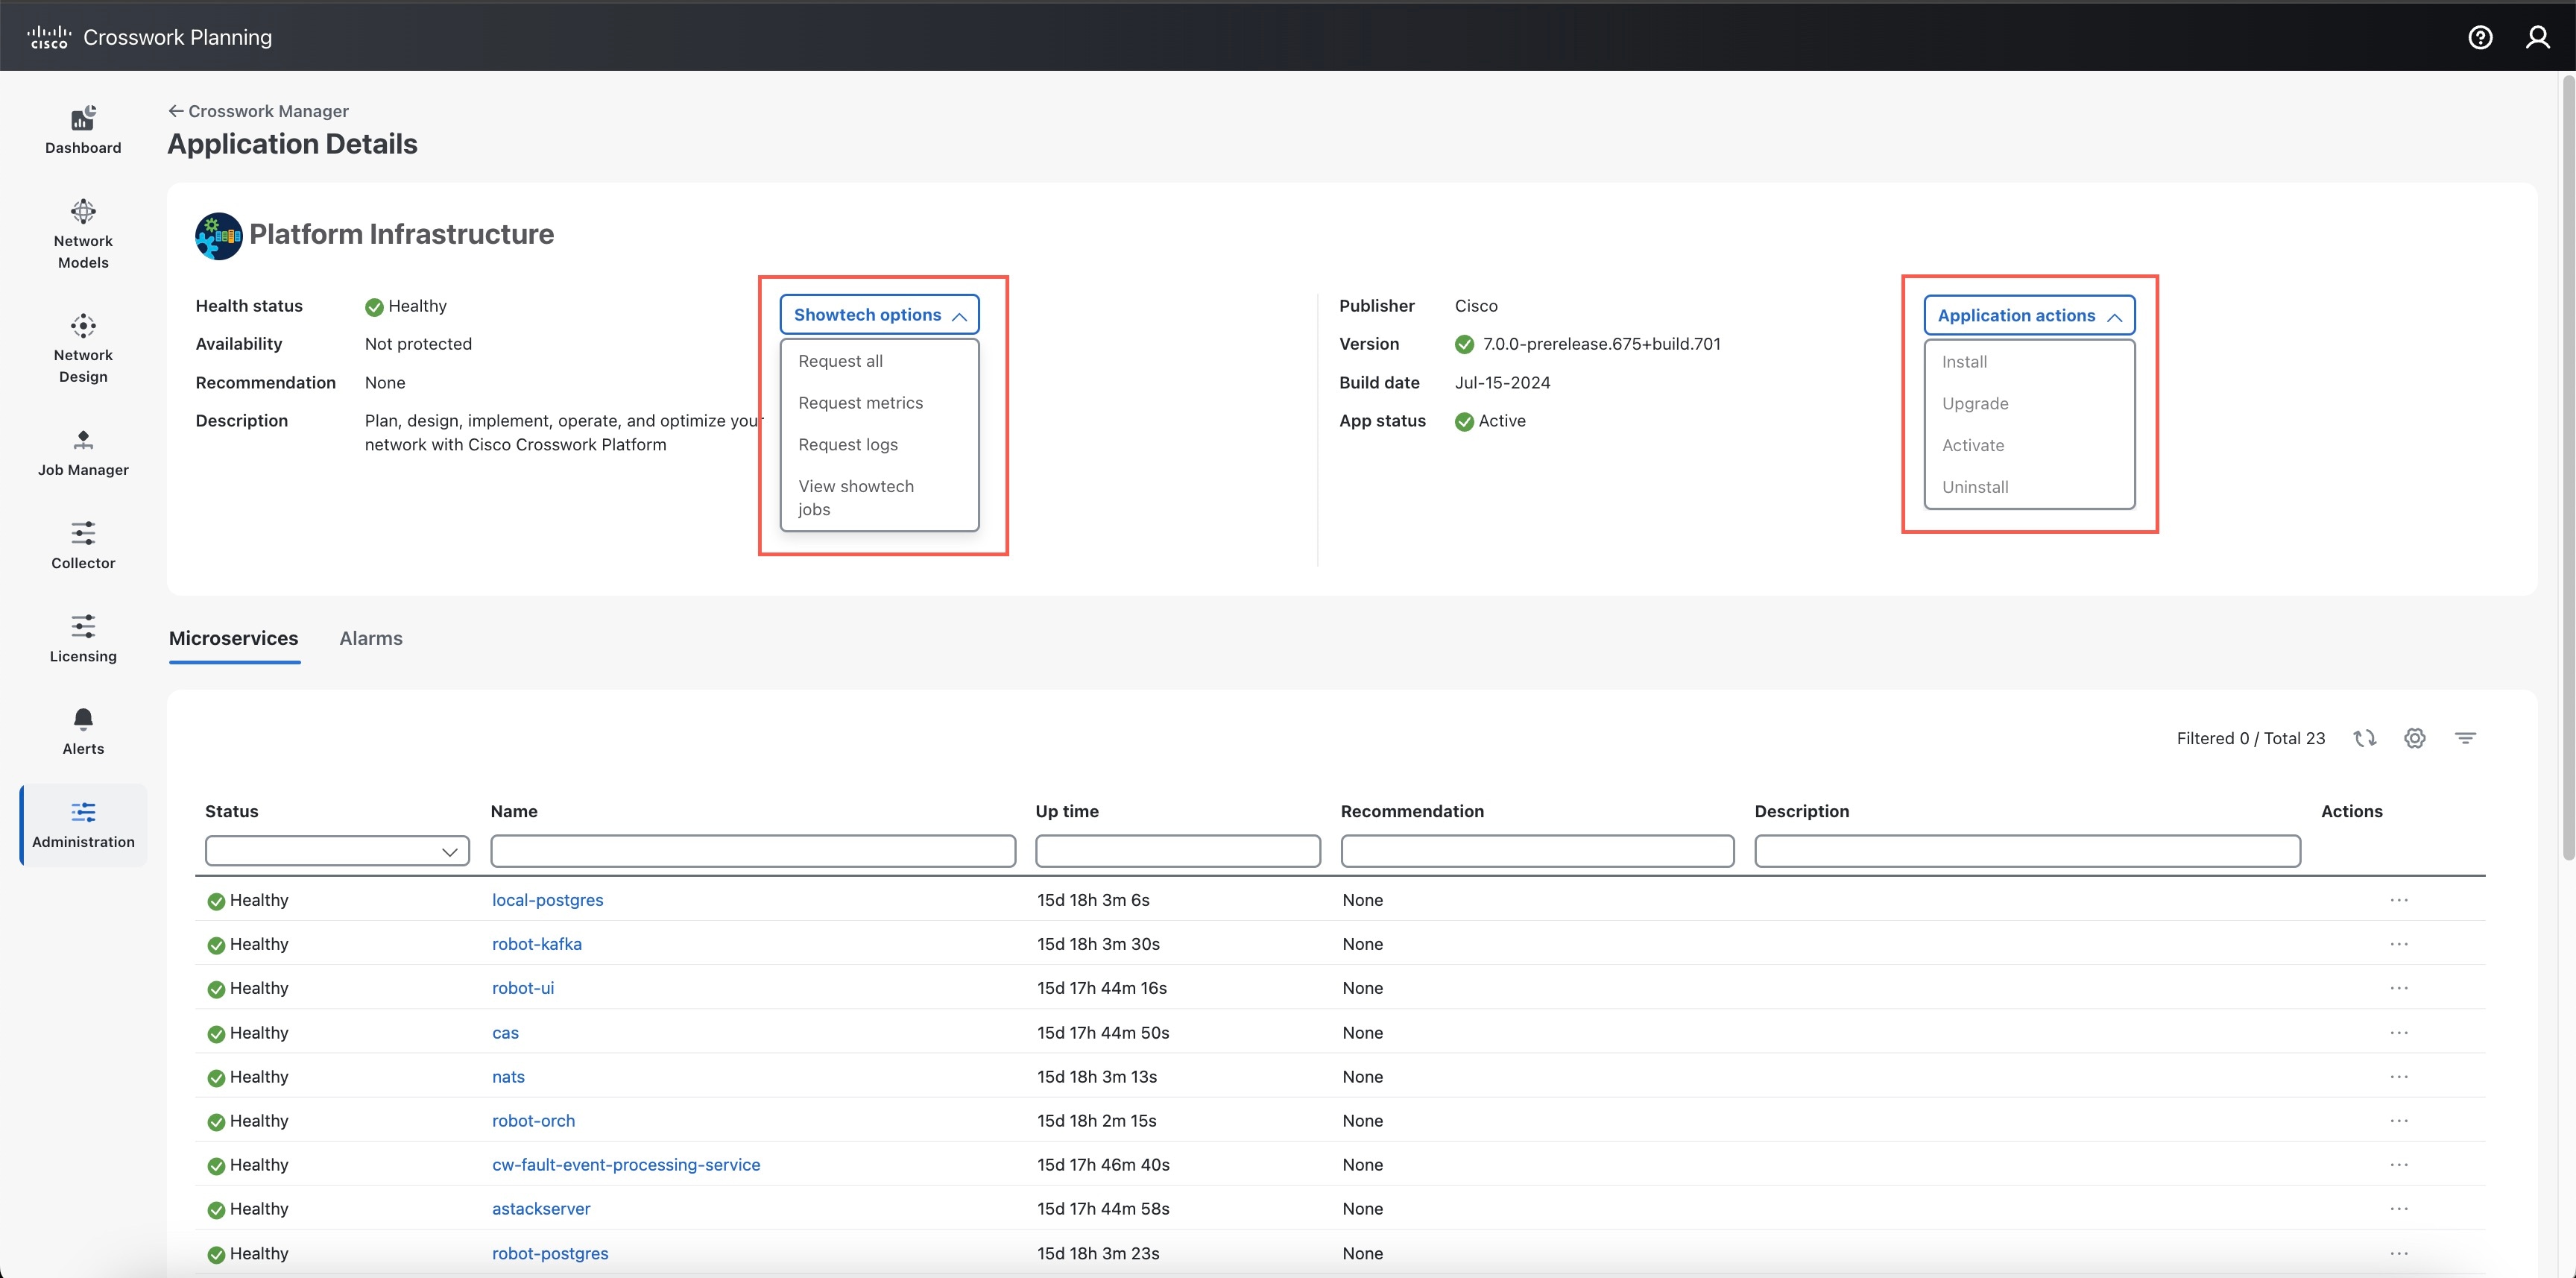Screen dimensions: 2576x1278
Task: Open actions menu for astackserver row
Action: click(2399, 1209)
